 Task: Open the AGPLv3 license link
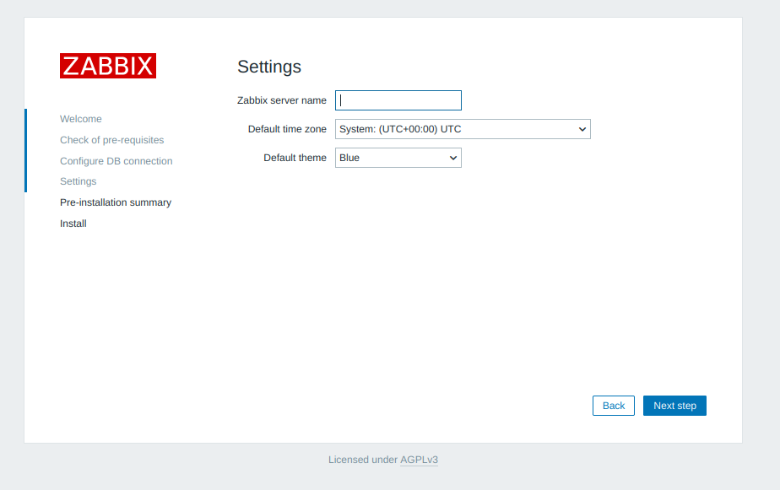point(419,460)
